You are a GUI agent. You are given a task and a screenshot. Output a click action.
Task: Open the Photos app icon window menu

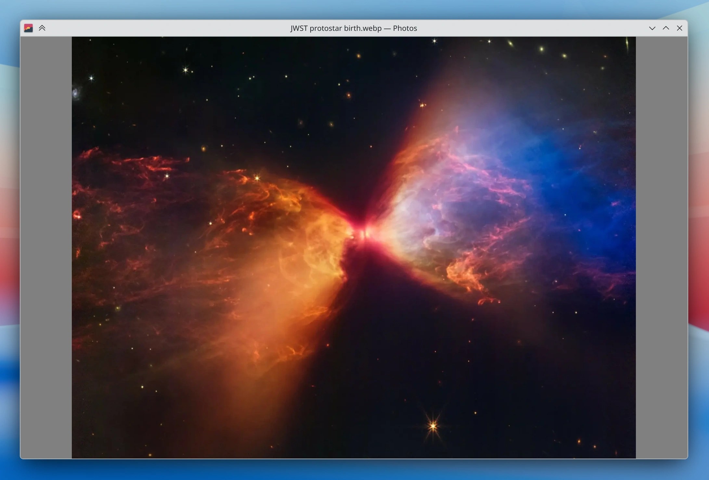[x=28, y=28]
